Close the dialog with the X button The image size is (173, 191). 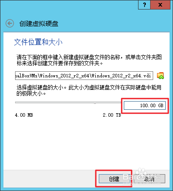click(160, 5)
